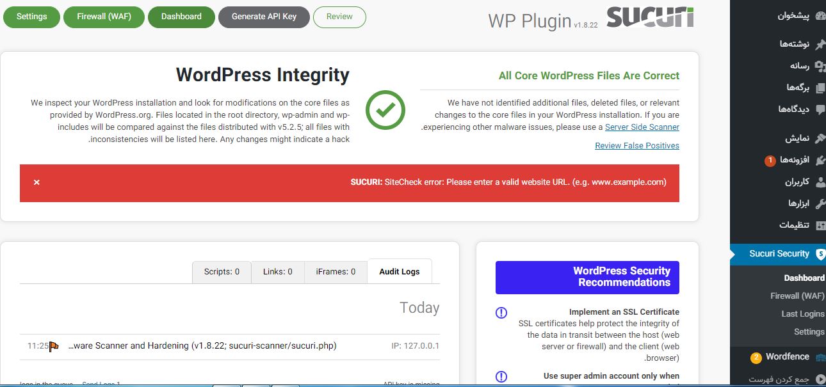Open the دیدگاه‌ها comments icon
Image resolution: width=826 pixels, height=387 pixels.
pyautogui.click(x=820, y=109)
